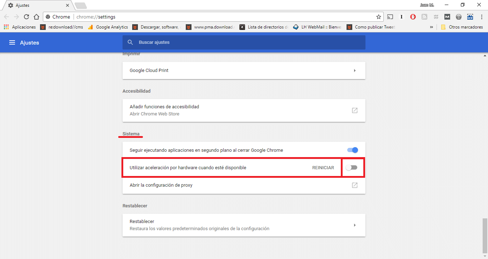Click into the Buscar ajustes search field

[x=244, y=42]
